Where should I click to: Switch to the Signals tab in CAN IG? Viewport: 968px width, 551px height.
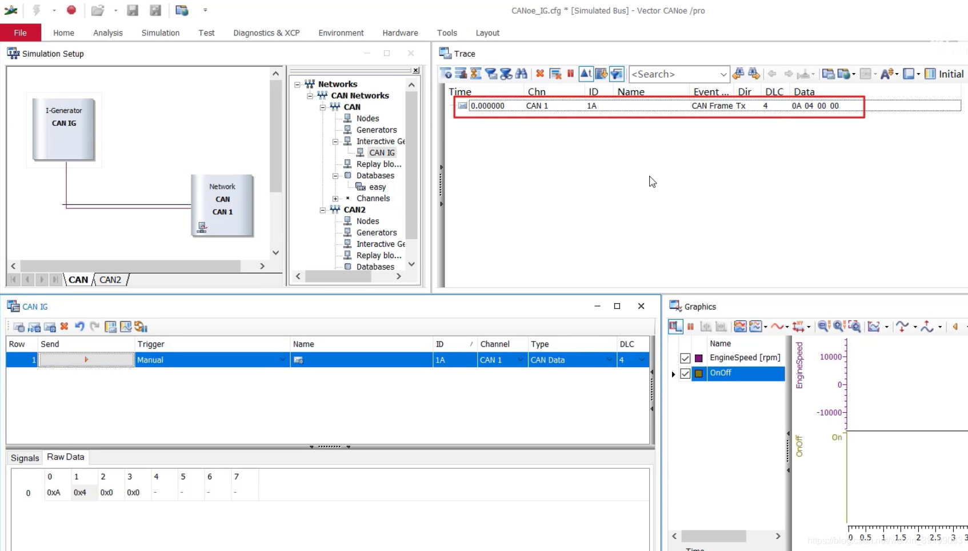[x=25, y=458]
